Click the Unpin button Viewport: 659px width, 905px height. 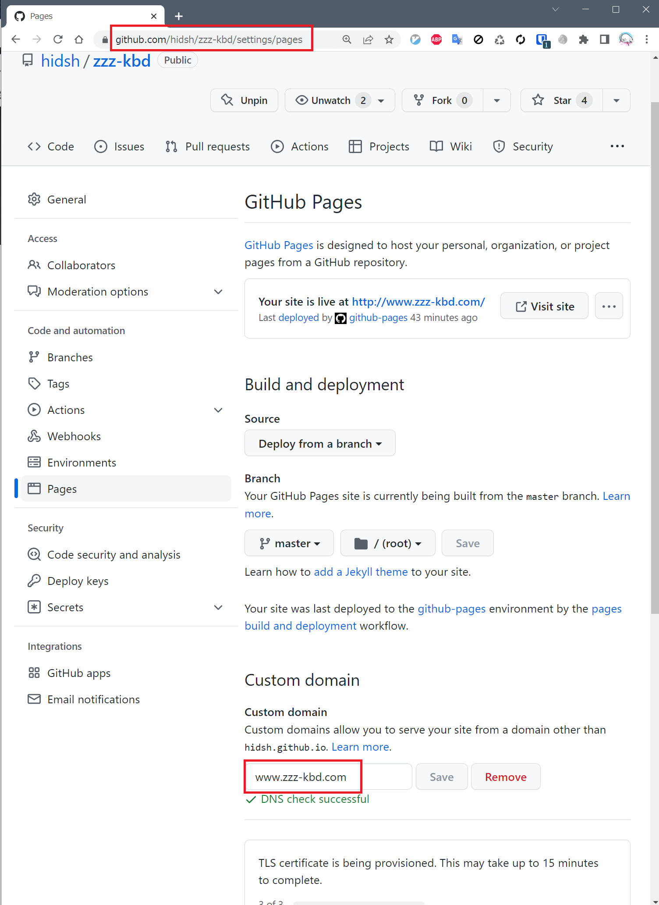244,100
